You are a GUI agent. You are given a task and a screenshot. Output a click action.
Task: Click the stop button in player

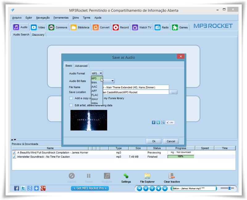pos(158,188)
